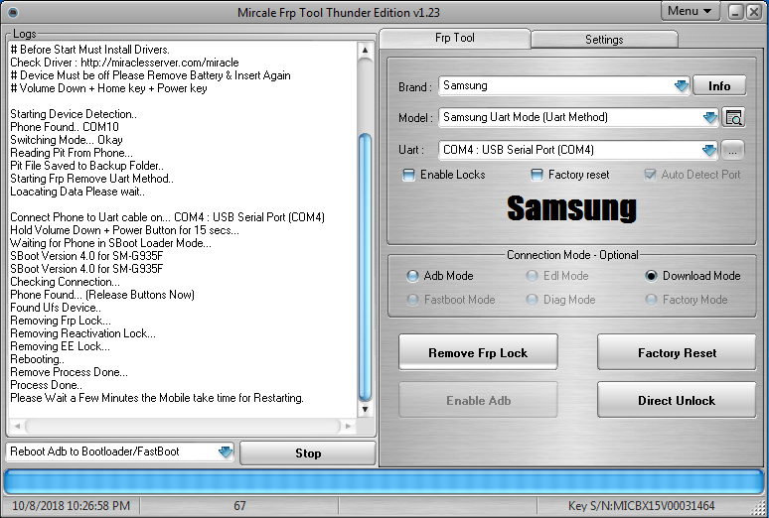
Task: Click the value 67 in the status bar
Action: tap(239, 506)
